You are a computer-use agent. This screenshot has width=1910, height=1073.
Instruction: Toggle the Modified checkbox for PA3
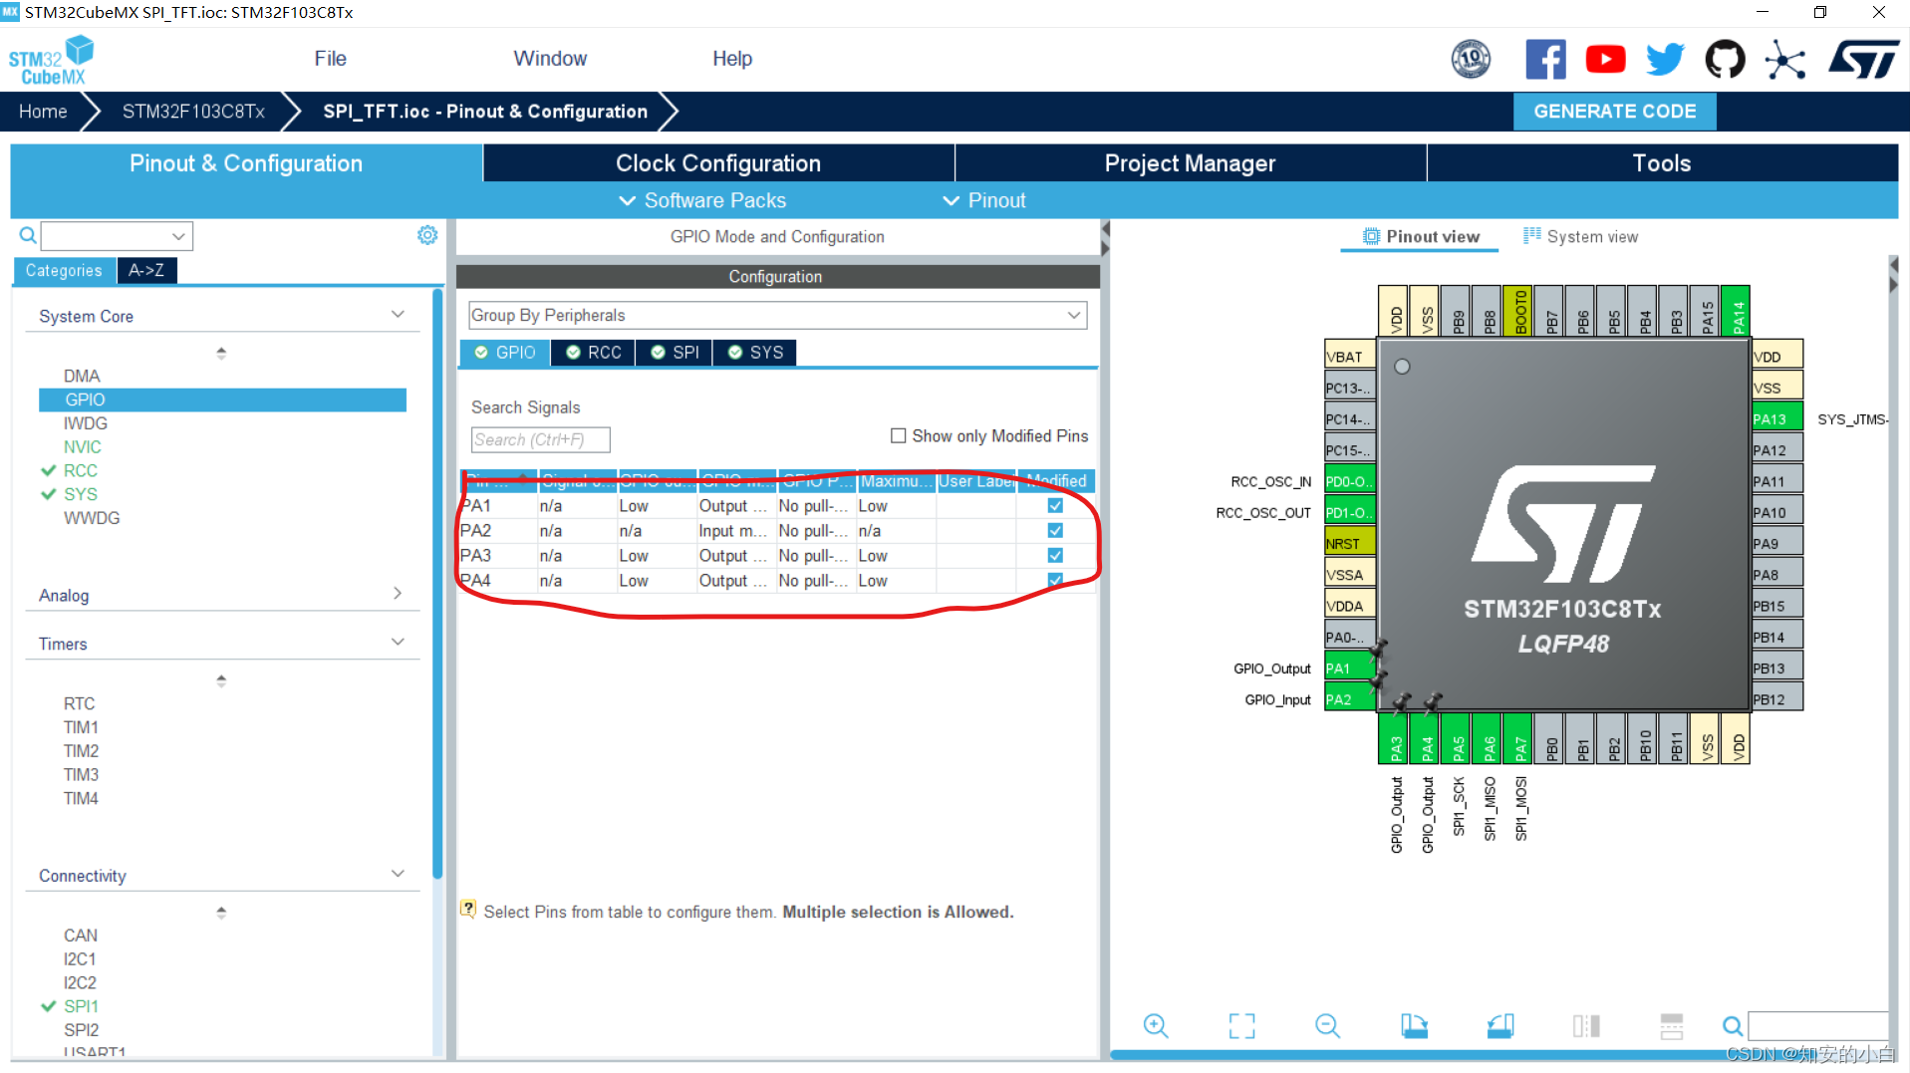pos(1055,555)
